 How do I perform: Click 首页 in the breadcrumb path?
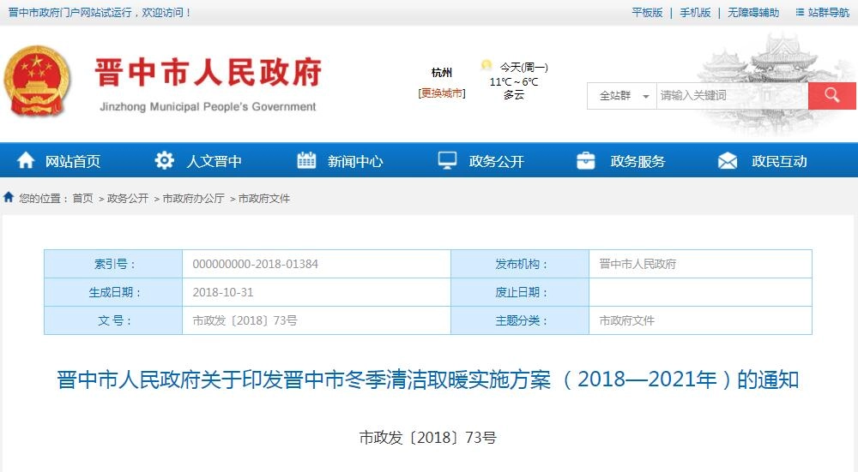coord(82,199)
